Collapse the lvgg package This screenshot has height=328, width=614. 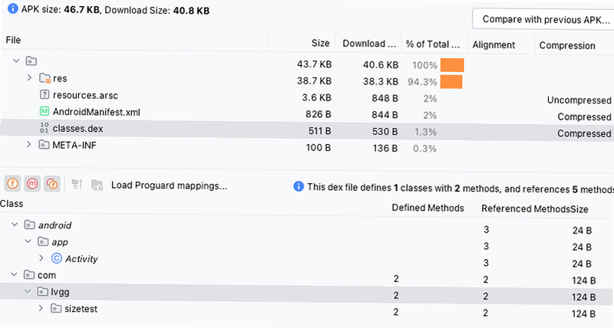point(28,292)
